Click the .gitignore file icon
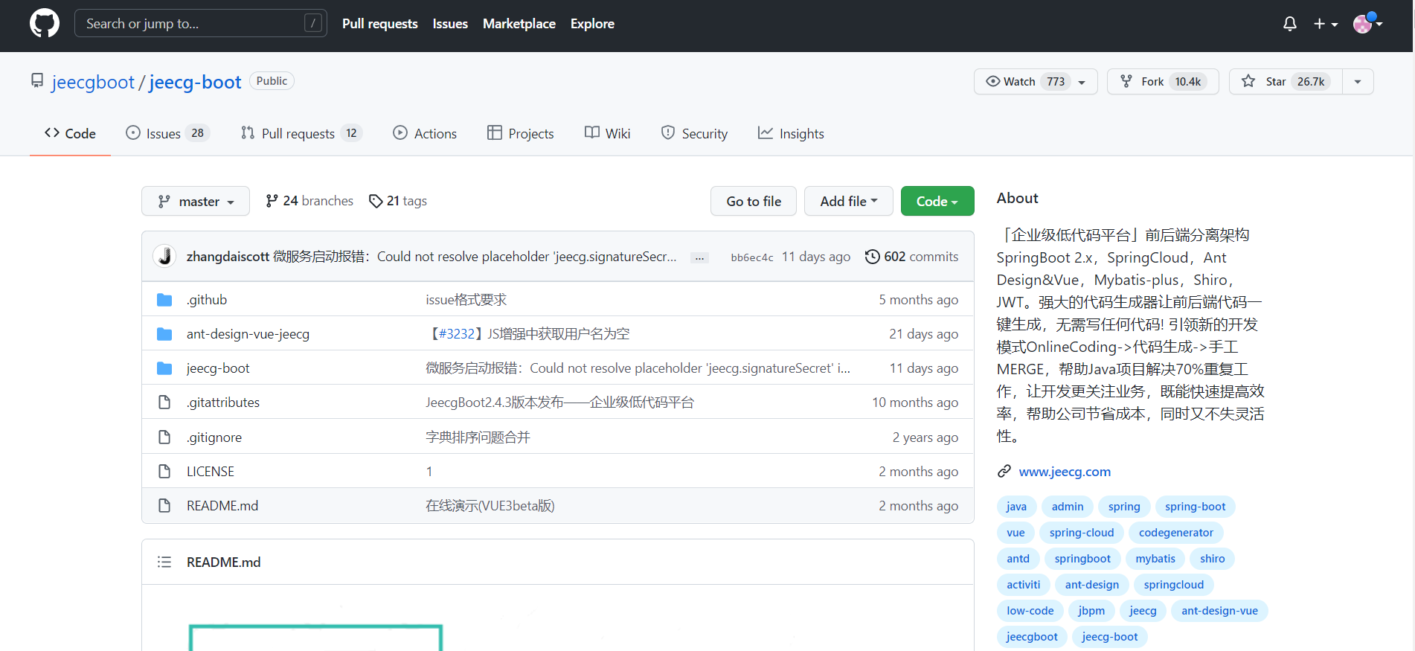Screen dimensions: 1415x651 pos(164,437)
